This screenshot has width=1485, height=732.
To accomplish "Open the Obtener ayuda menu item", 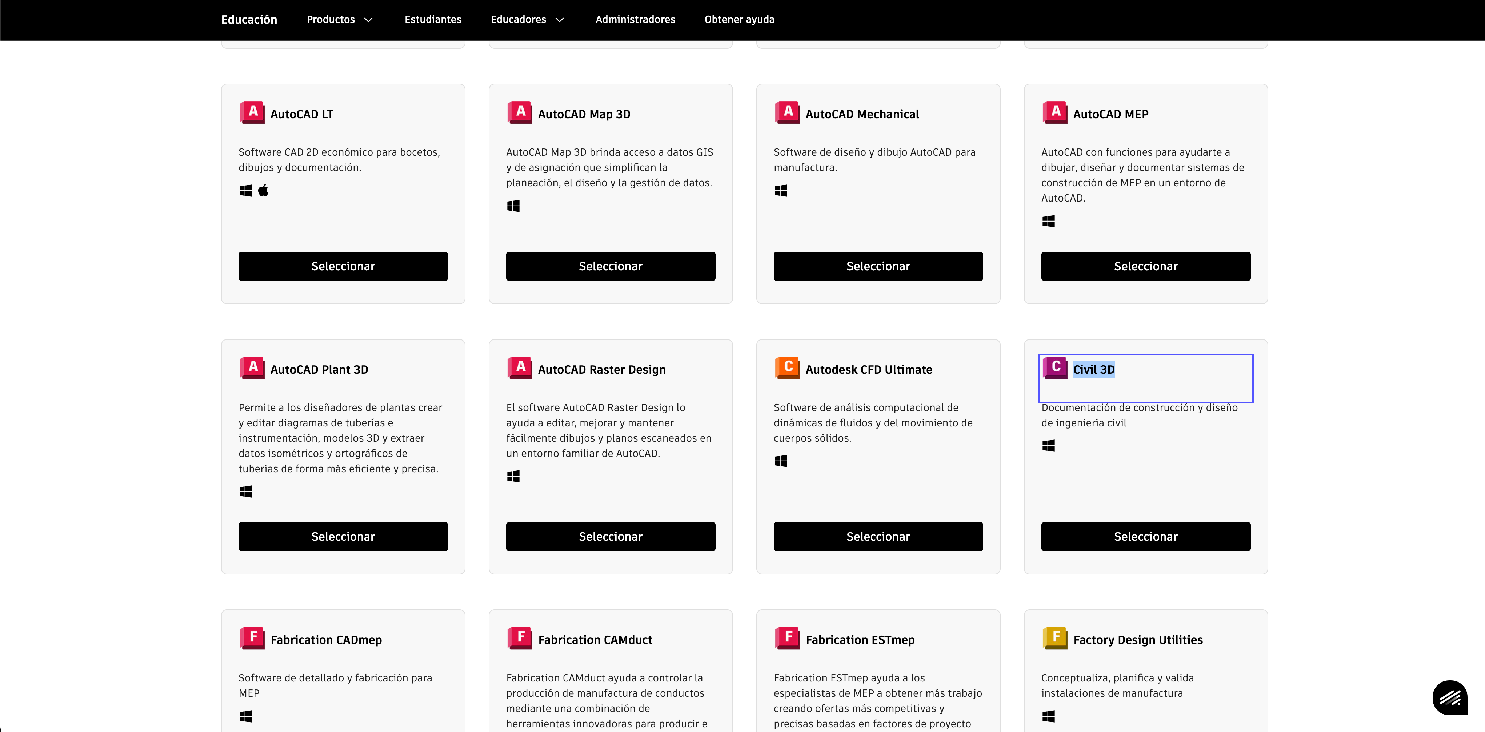I will tap(739, 20).
